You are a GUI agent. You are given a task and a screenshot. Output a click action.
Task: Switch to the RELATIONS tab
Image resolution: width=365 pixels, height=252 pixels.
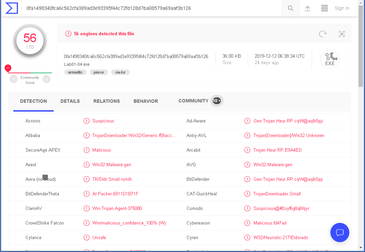(107, 101)
